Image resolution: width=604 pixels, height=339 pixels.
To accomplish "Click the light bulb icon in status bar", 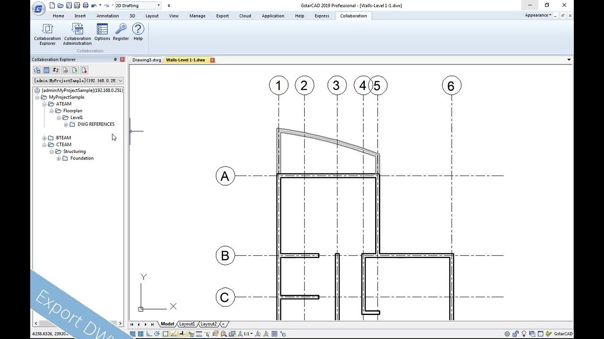I will point(524,334).
